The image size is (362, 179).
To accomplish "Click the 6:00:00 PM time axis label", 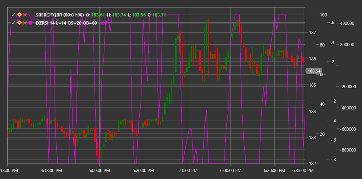I will tap(230, 171).
